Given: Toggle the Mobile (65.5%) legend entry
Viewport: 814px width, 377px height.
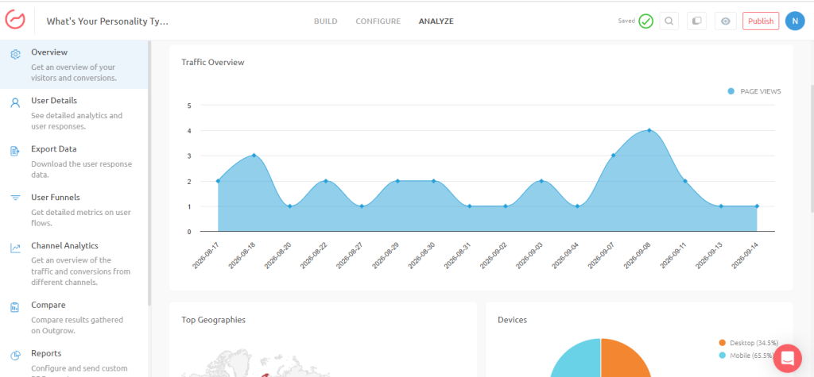Looking at the screenshot, I should pos(746,356).
